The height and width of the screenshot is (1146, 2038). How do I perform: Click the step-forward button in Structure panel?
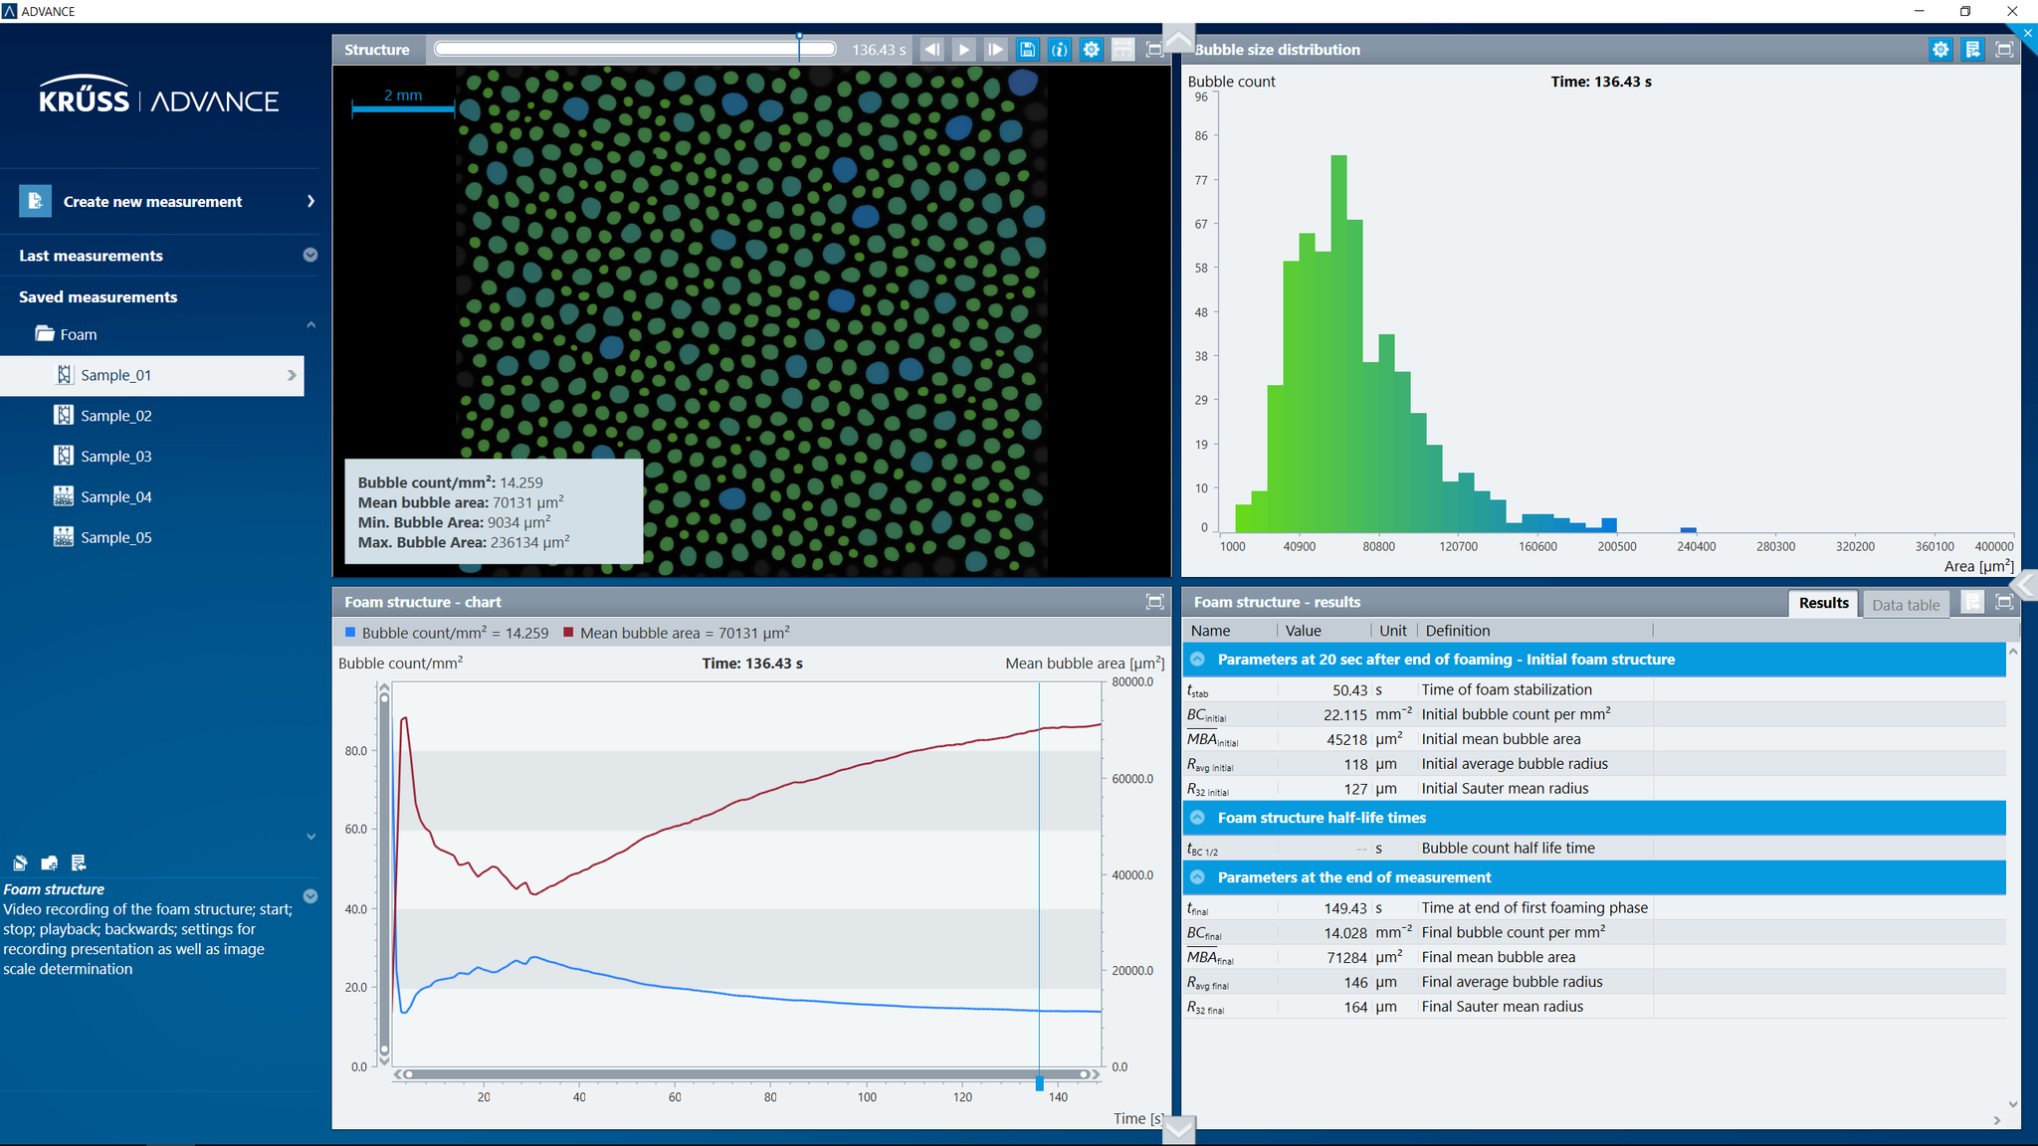tap(995, 51)
